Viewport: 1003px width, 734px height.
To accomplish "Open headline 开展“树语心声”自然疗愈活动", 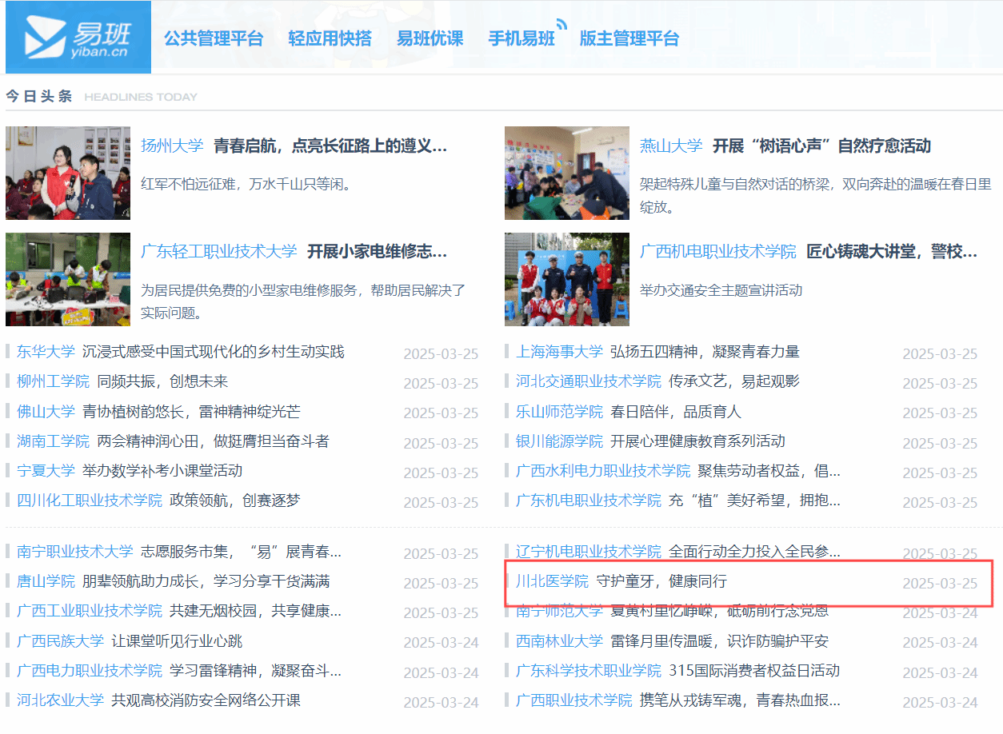I will 821,146.
